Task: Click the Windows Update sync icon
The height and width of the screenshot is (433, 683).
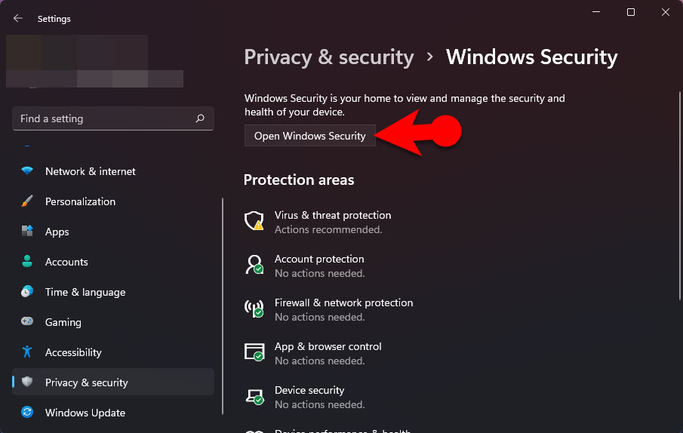Action: click(27, 412)
